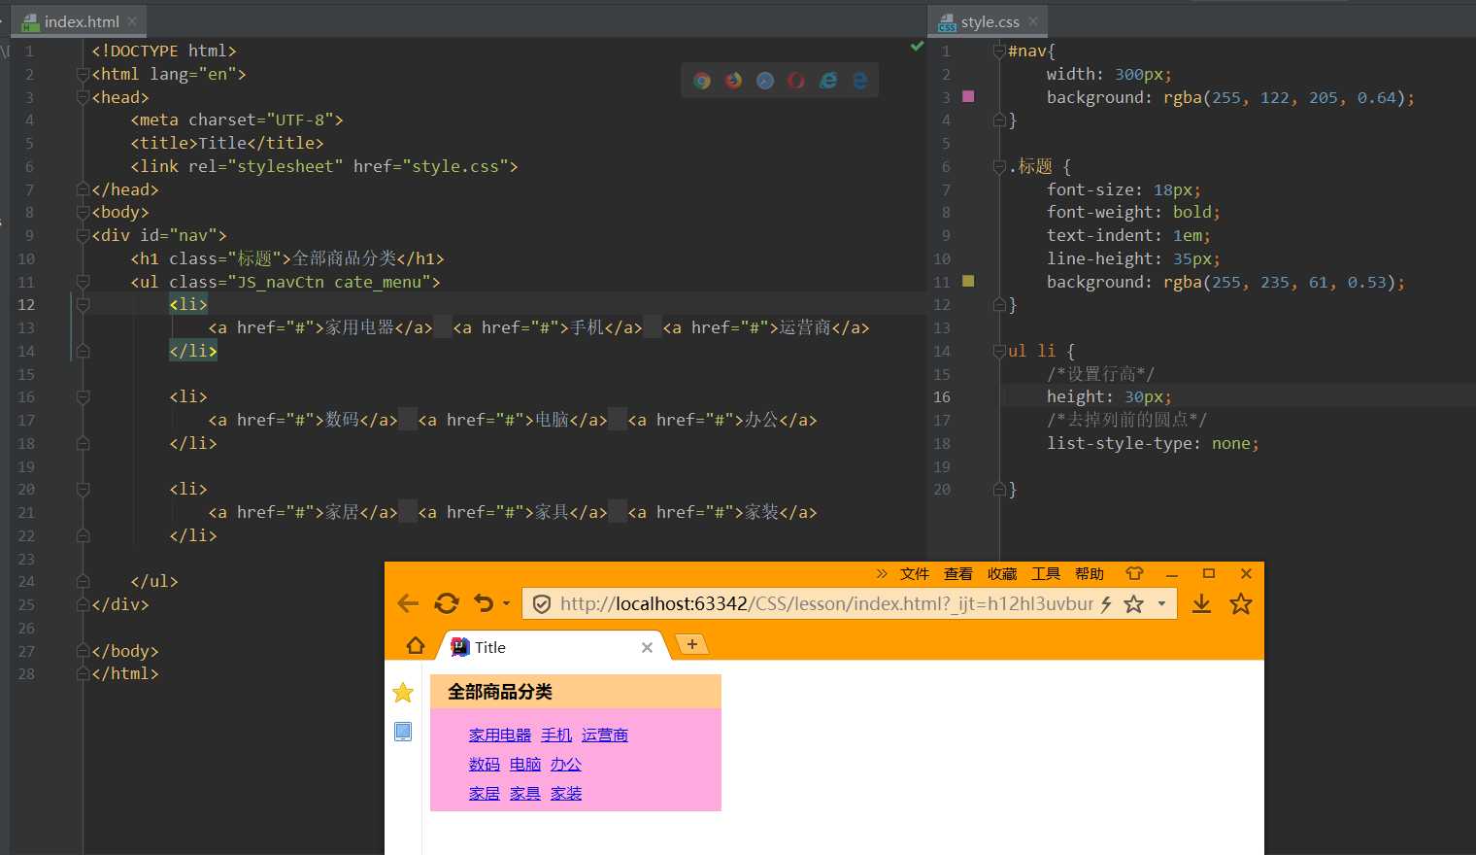Click the 数码 link in page

tap(485, 765)
